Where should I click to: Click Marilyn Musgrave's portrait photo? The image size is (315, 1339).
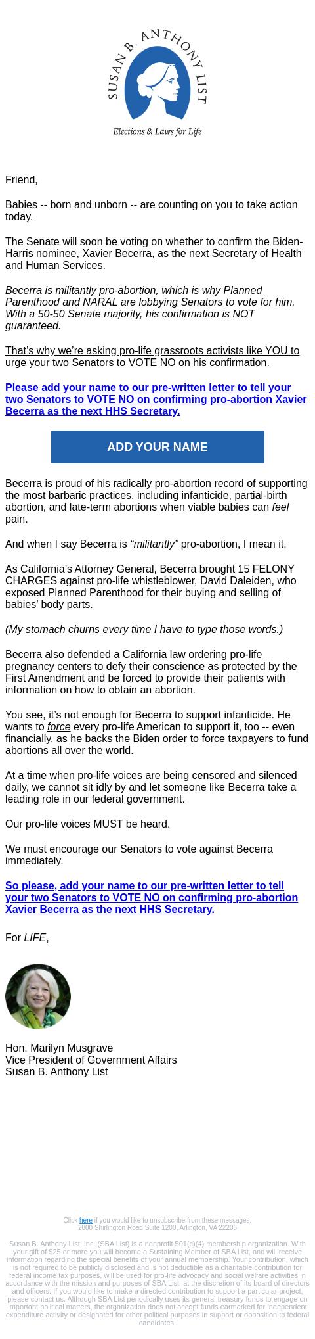coord(38,997)
